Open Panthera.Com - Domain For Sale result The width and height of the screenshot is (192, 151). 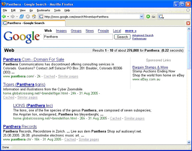click(33, 59)
